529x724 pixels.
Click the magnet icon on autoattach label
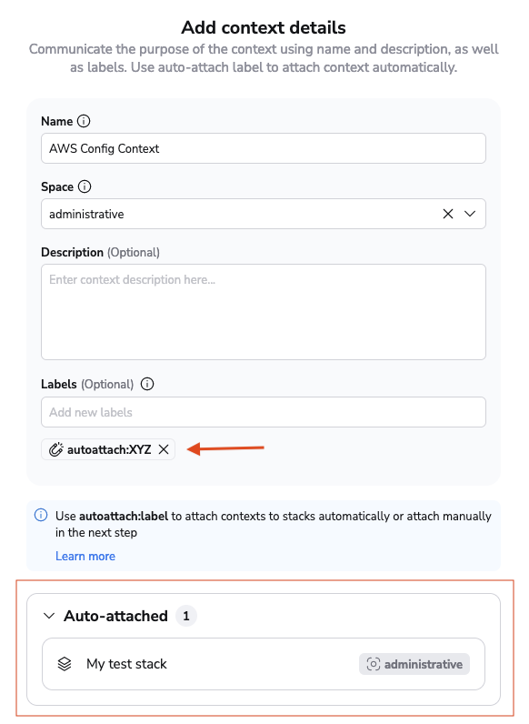pos(55,449)
